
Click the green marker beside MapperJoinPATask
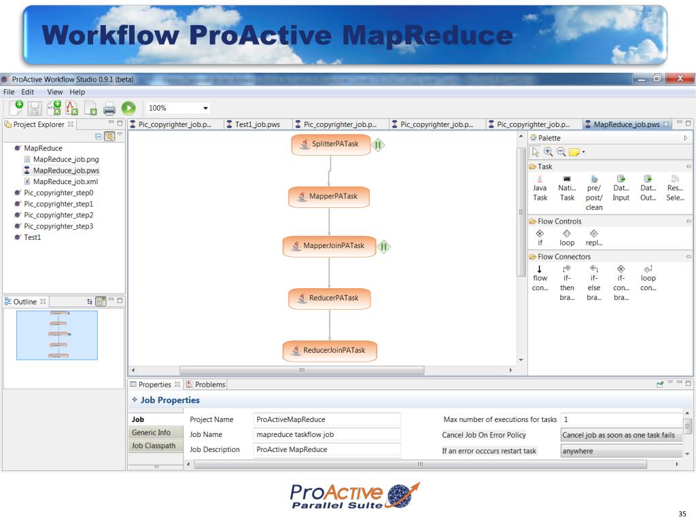coord(383,247)
